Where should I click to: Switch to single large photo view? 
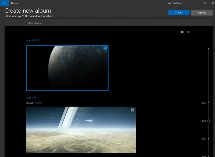(177, 32)
